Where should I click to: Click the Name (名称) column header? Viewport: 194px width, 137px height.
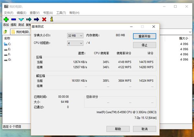tap(7, 38)
